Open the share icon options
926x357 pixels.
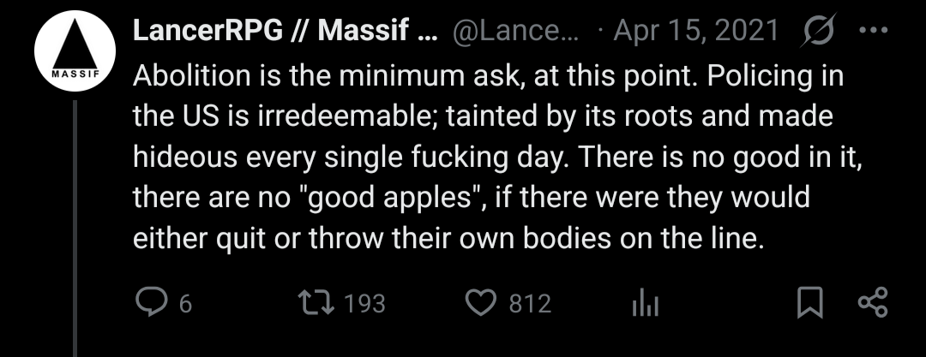(872, 303)
